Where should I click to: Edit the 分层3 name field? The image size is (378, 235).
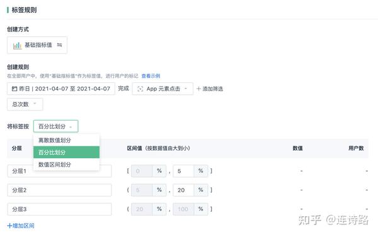[x=59, y=209]
